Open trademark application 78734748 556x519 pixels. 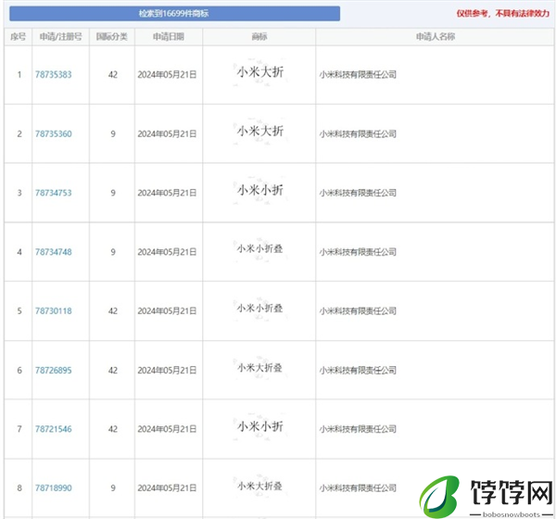(53, 252)
